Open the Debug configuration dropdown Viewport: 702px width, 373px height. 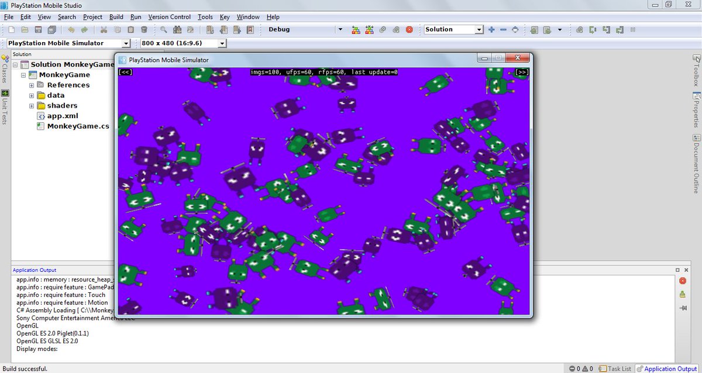click(x=341, y=30)
